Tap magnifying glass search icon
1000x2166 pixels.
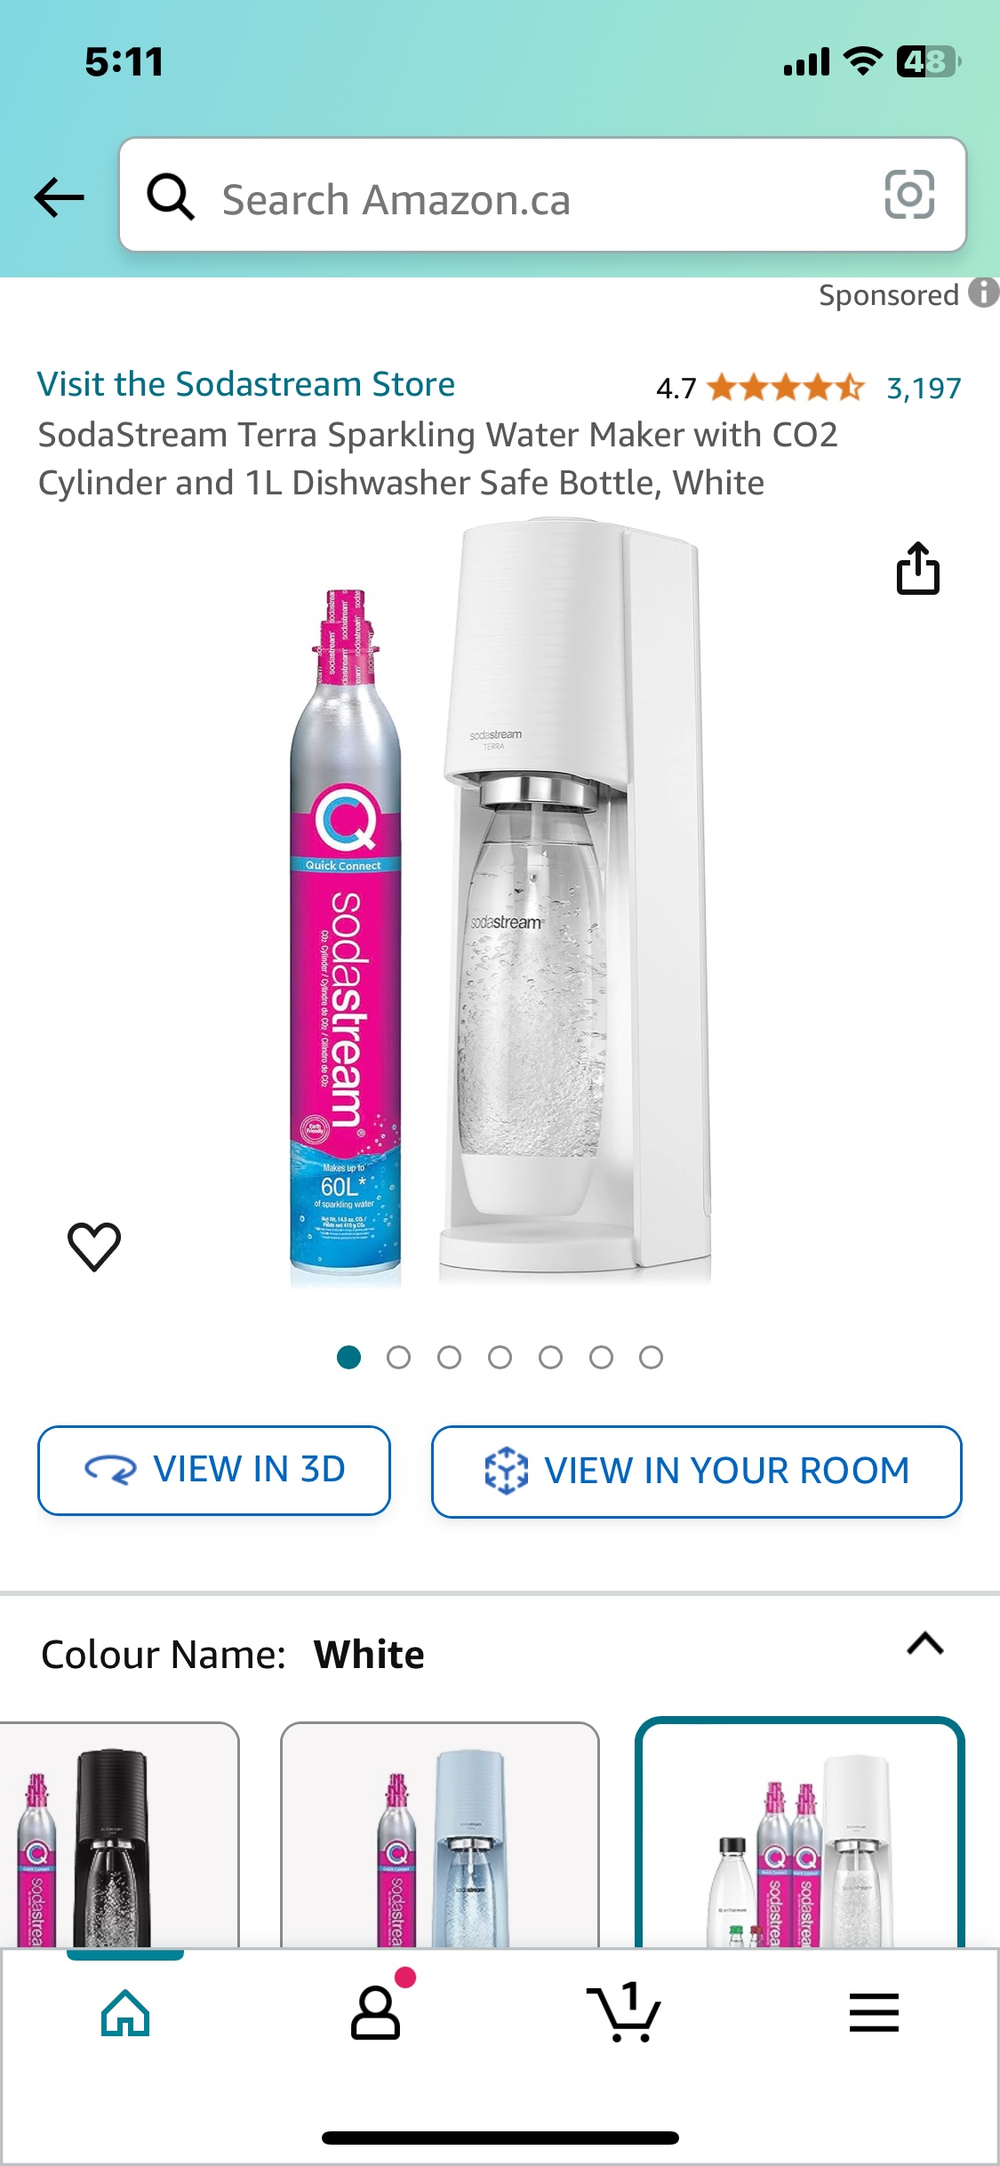pyautogui.click(x=171, y=196)
